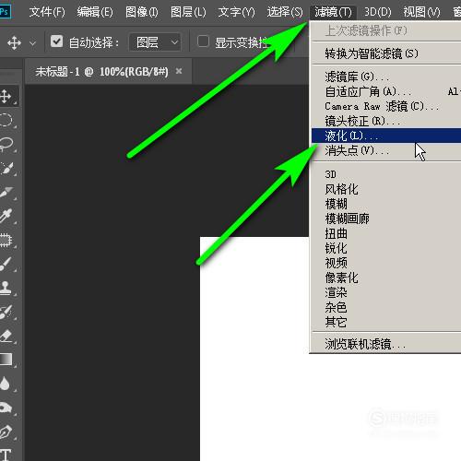Toggle the 自动选择 checkbox
The height and width of the screenshot is (461, 461).
[x=56, y=41]
